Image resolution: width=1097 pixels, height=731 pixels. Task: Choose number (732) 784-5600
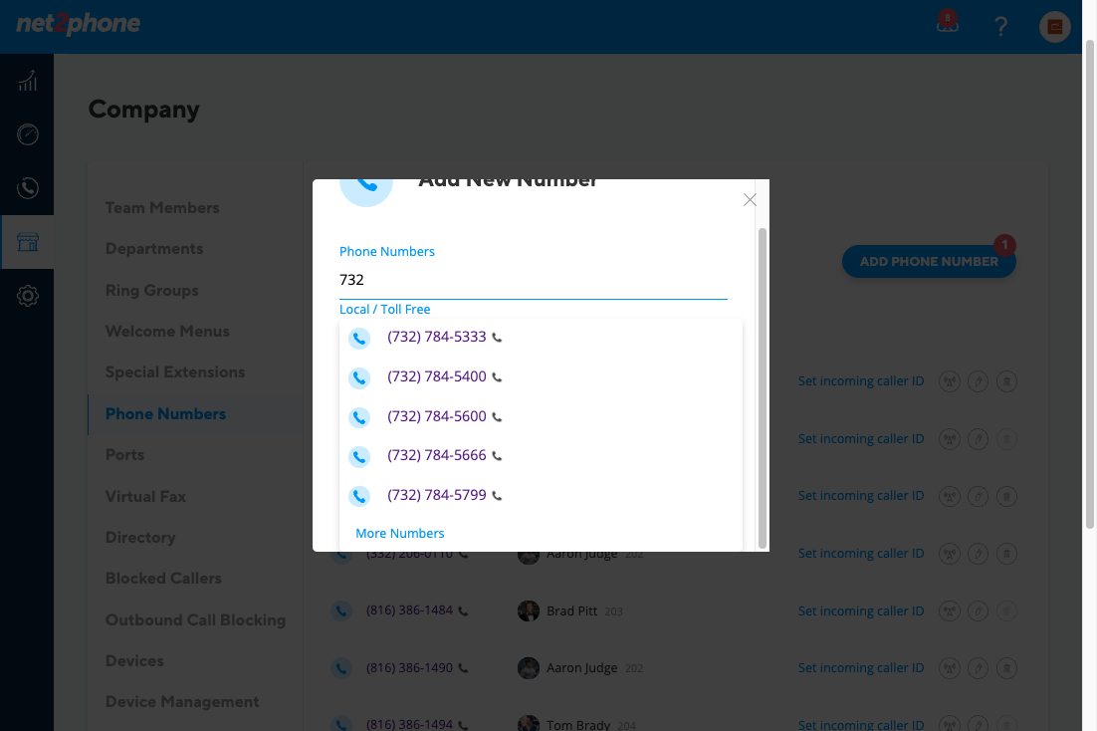(x=437, y=416)
